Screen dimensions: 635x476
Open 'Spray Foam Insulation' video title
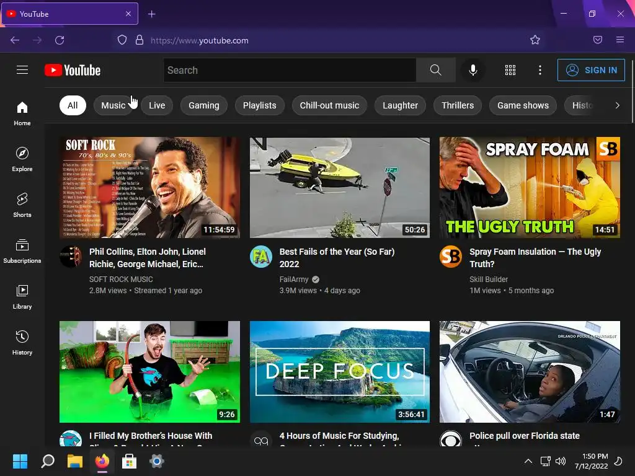click(x=535, y=257)
